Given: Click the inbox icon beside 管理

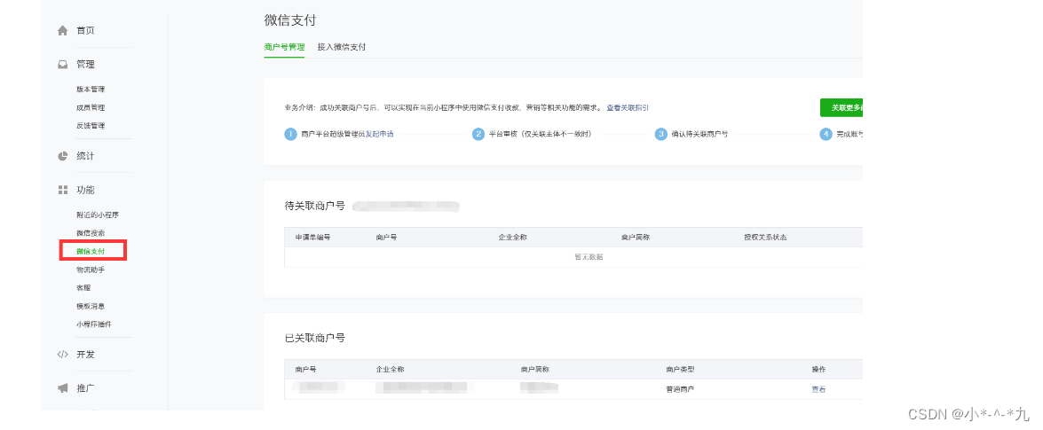Looking at the screenshot, I should [62, 65].
